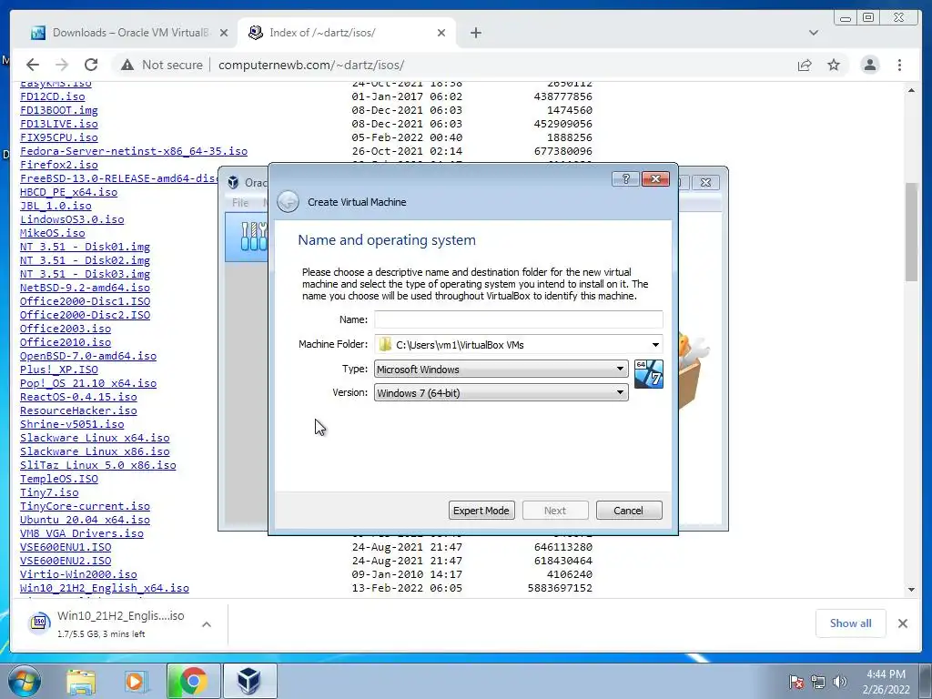This screenshot has height=699, width=932.
Task: Click page scroll down arrow
Action: [x=911, y=590]
